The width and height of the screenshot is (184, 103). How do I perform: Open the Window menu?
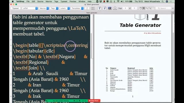[82, 1]
